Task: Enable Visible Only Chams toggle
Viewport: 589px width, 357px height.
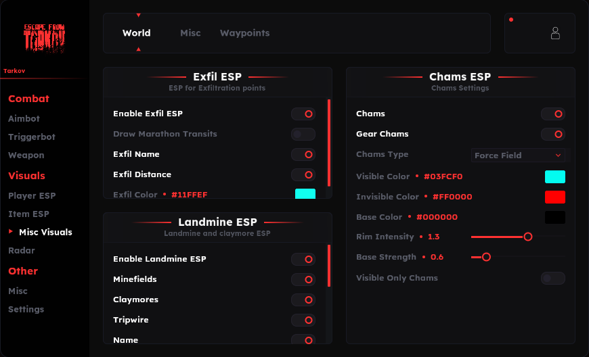Action: click(x=553, y=279)
